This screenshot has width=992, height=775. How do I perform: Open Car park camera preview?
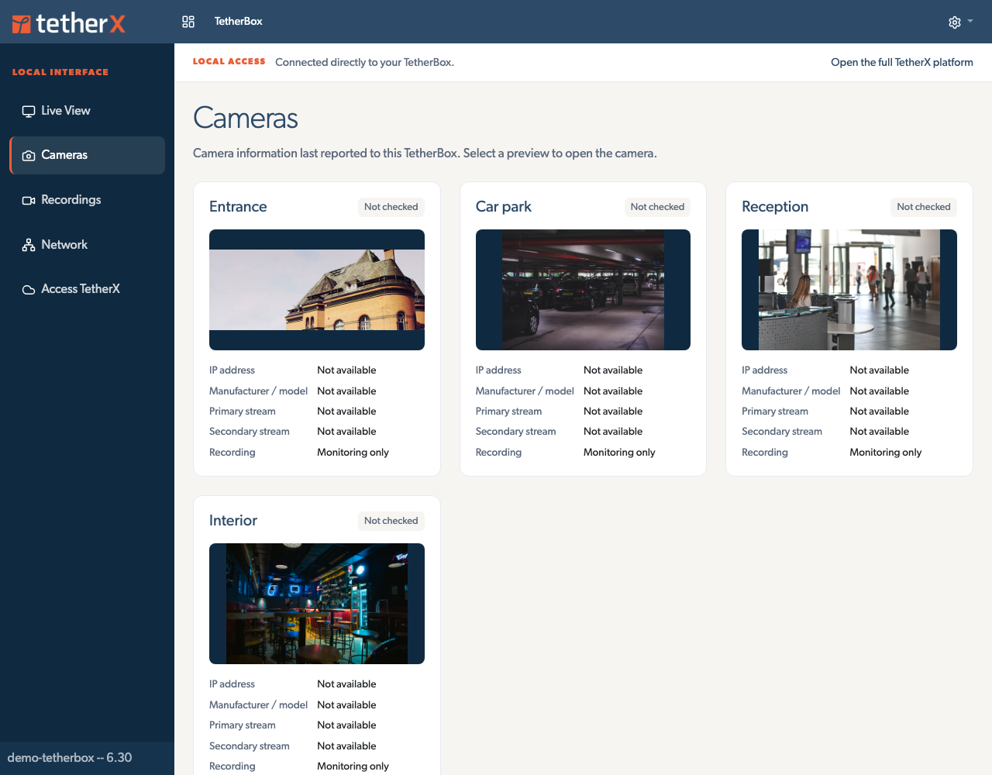pyautogui.click(x=583, y=290)
